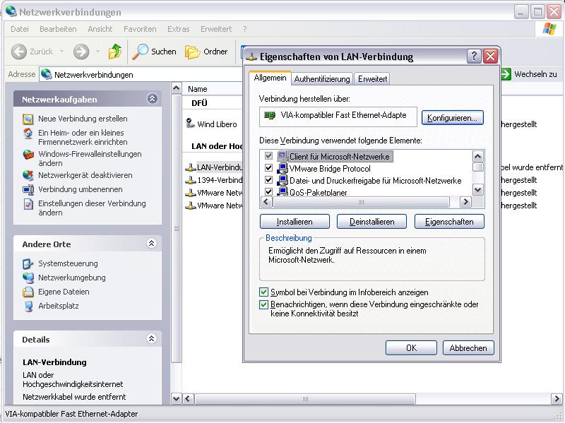Image resolution: width=565 pixels, height=423 pixels.
Task: Click the Client für Microsoft-Netzwerke component icon
Action: (282, 156)
